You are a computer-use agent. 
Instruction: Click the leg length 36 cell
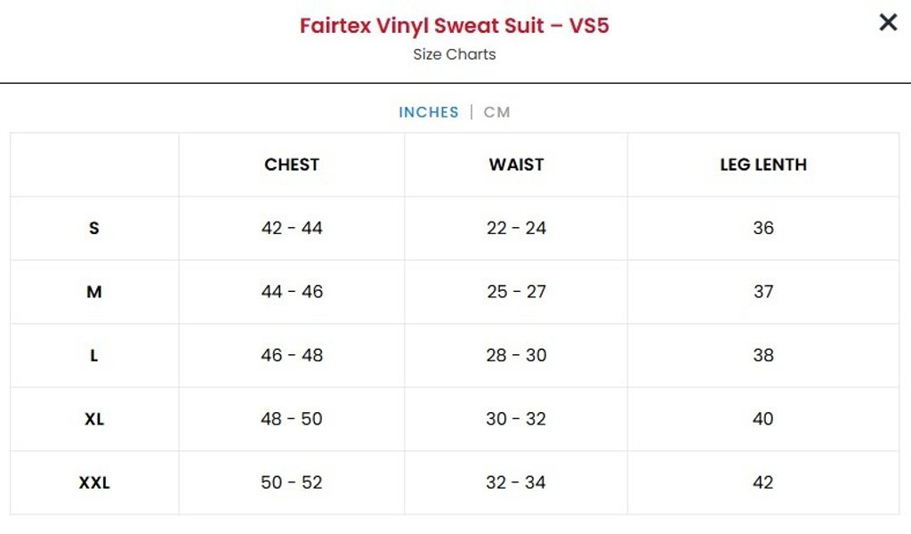pyautogui.click(x=763, y=228)
